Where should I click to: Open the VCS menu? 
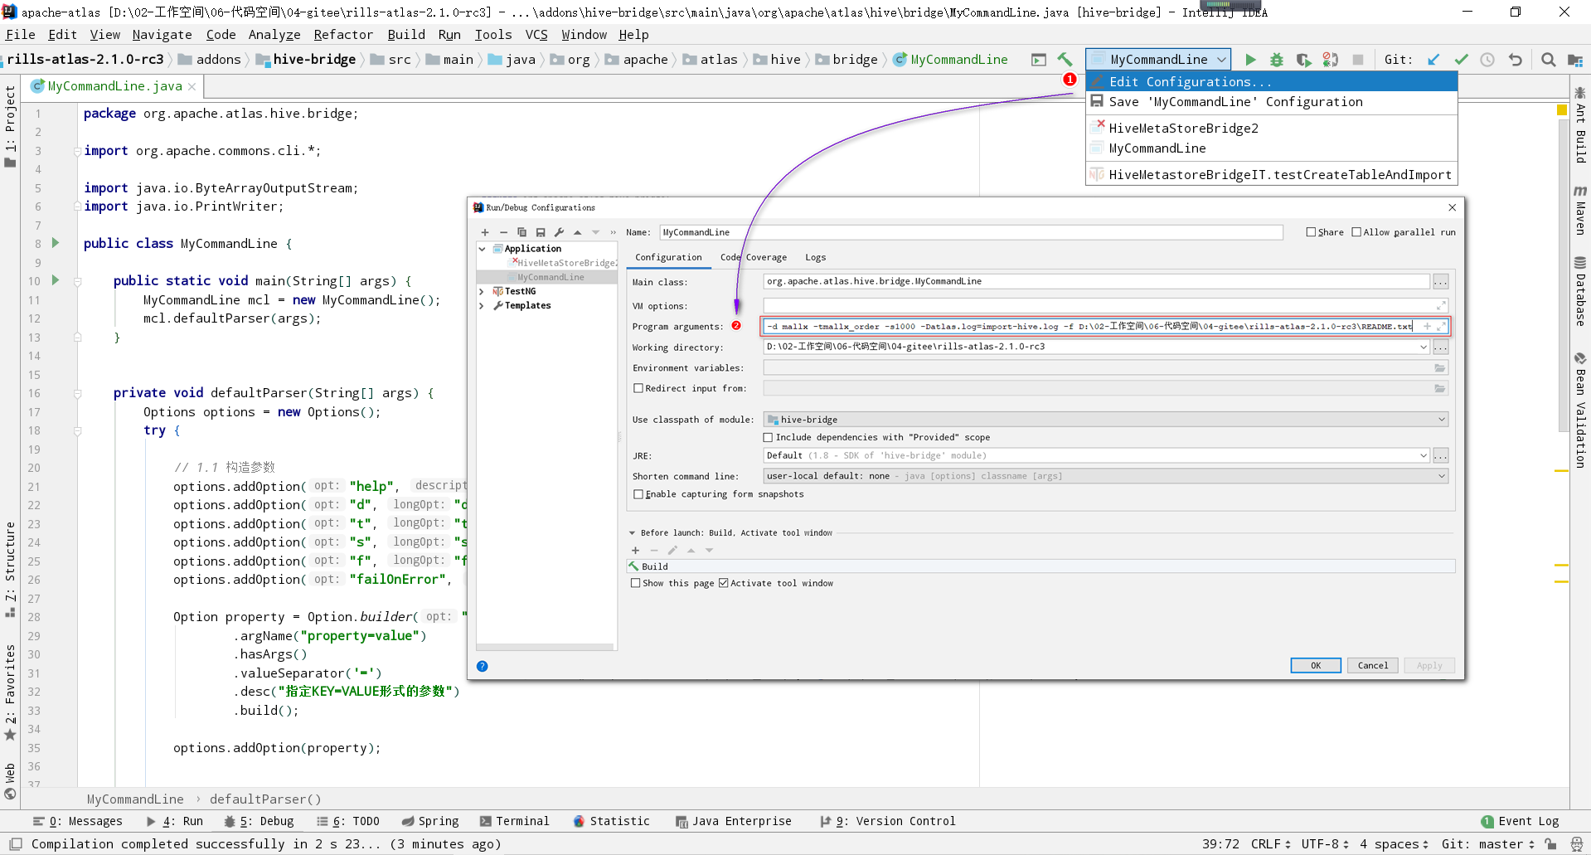tap(536, 35)
